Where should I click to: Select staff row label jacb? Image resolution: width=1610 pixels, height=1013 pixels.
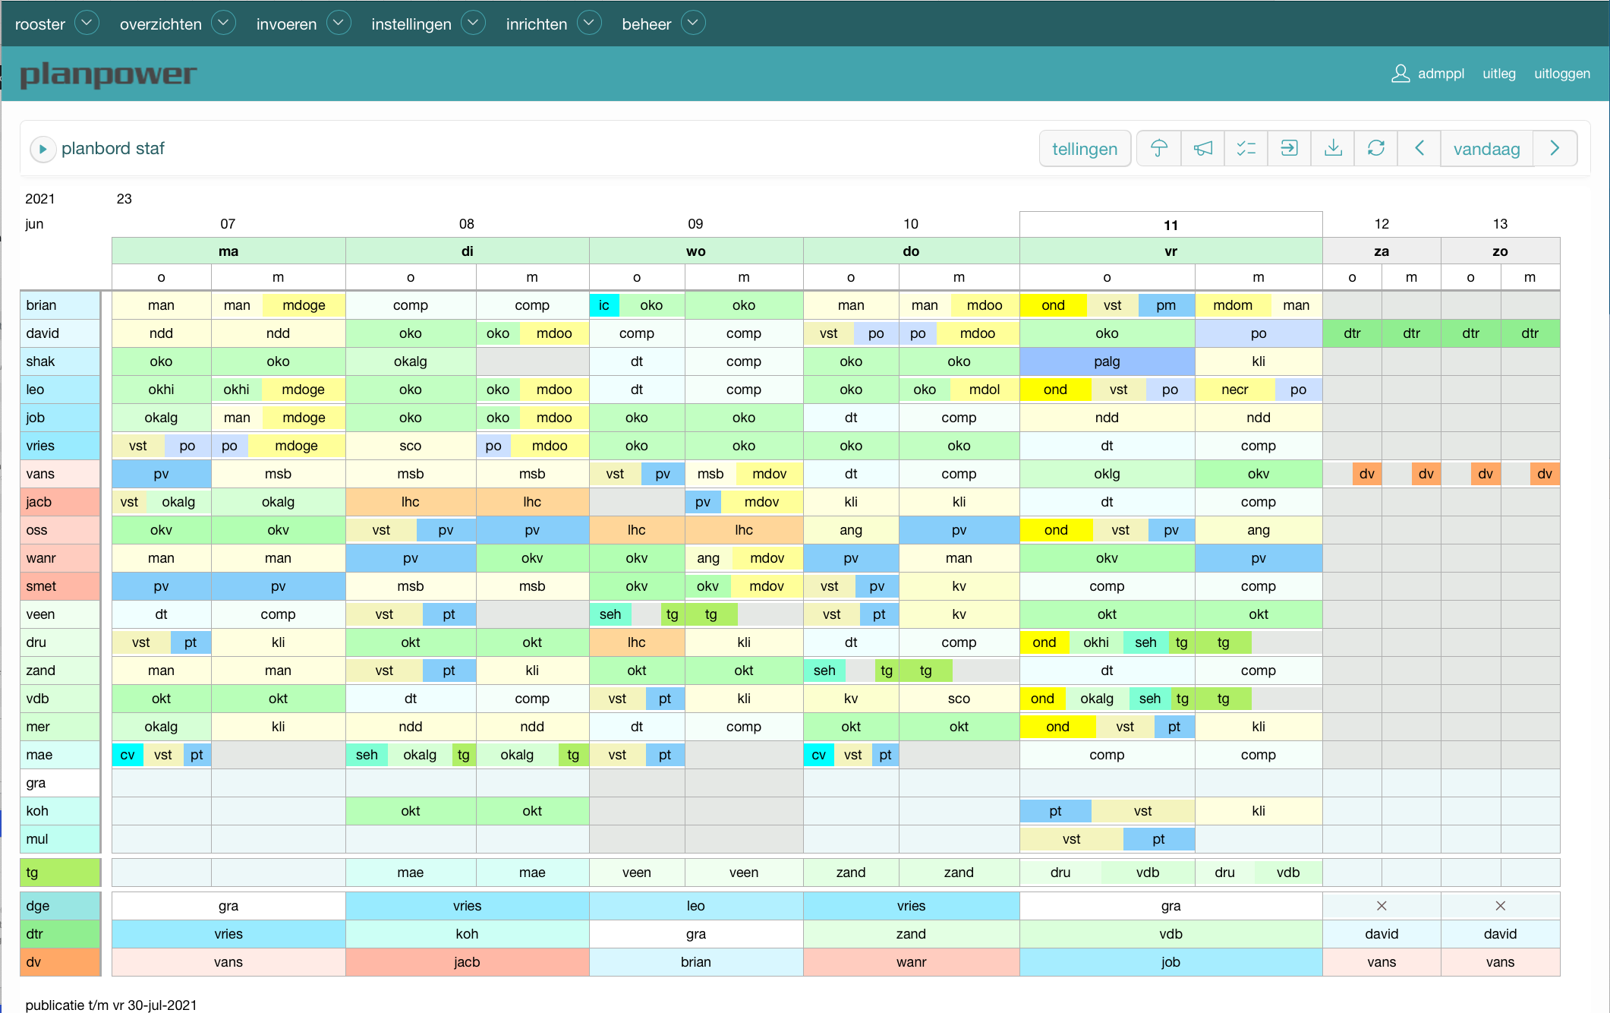pos(60,502)
